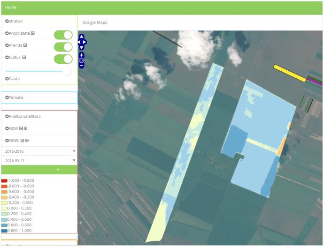Zoom out on the map
The height and width of the screenshot is (247, 324).
pyautogui.click(x=82, y=66)
